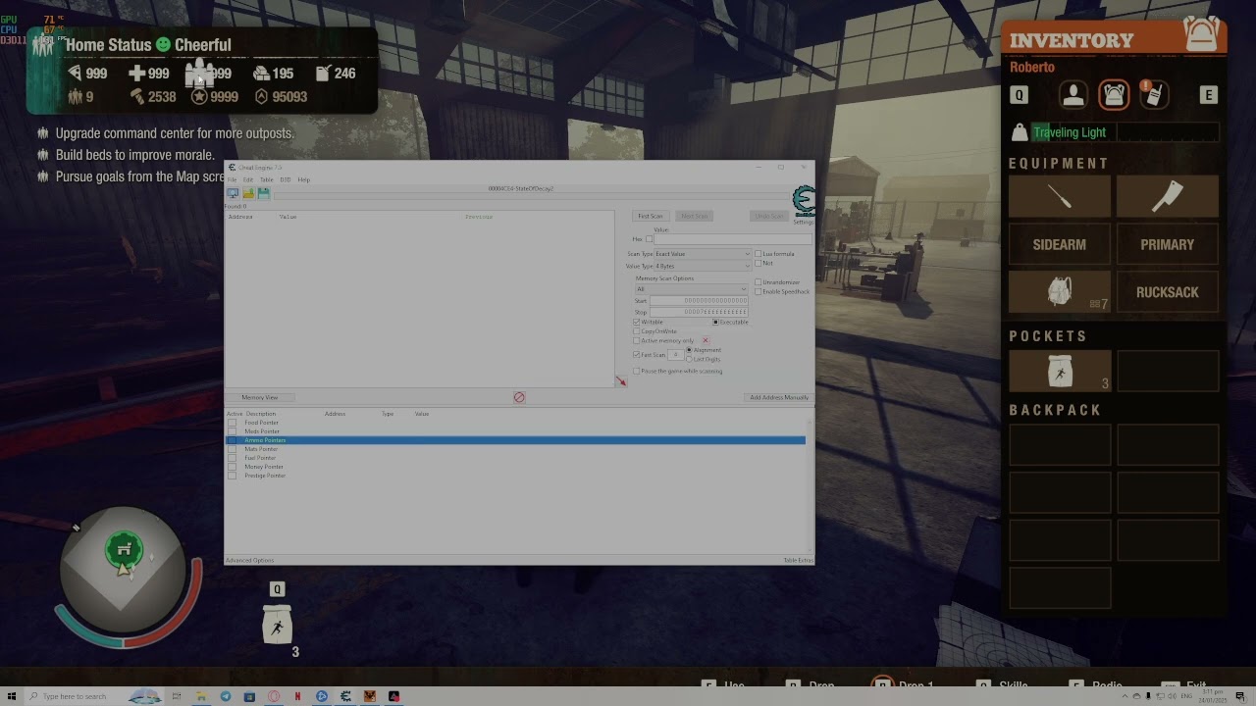Open the character tab in Inventory
Image resolution: width=1256 pixels, height=706 pixels.
click(x=1073, y=95)
